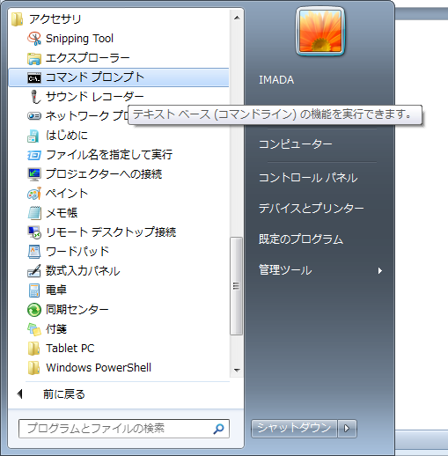Click the リモート デスクトップ接続 icon
Image resolution: width=448 pixels, height=456 pixels.
(x=34, y=232)
